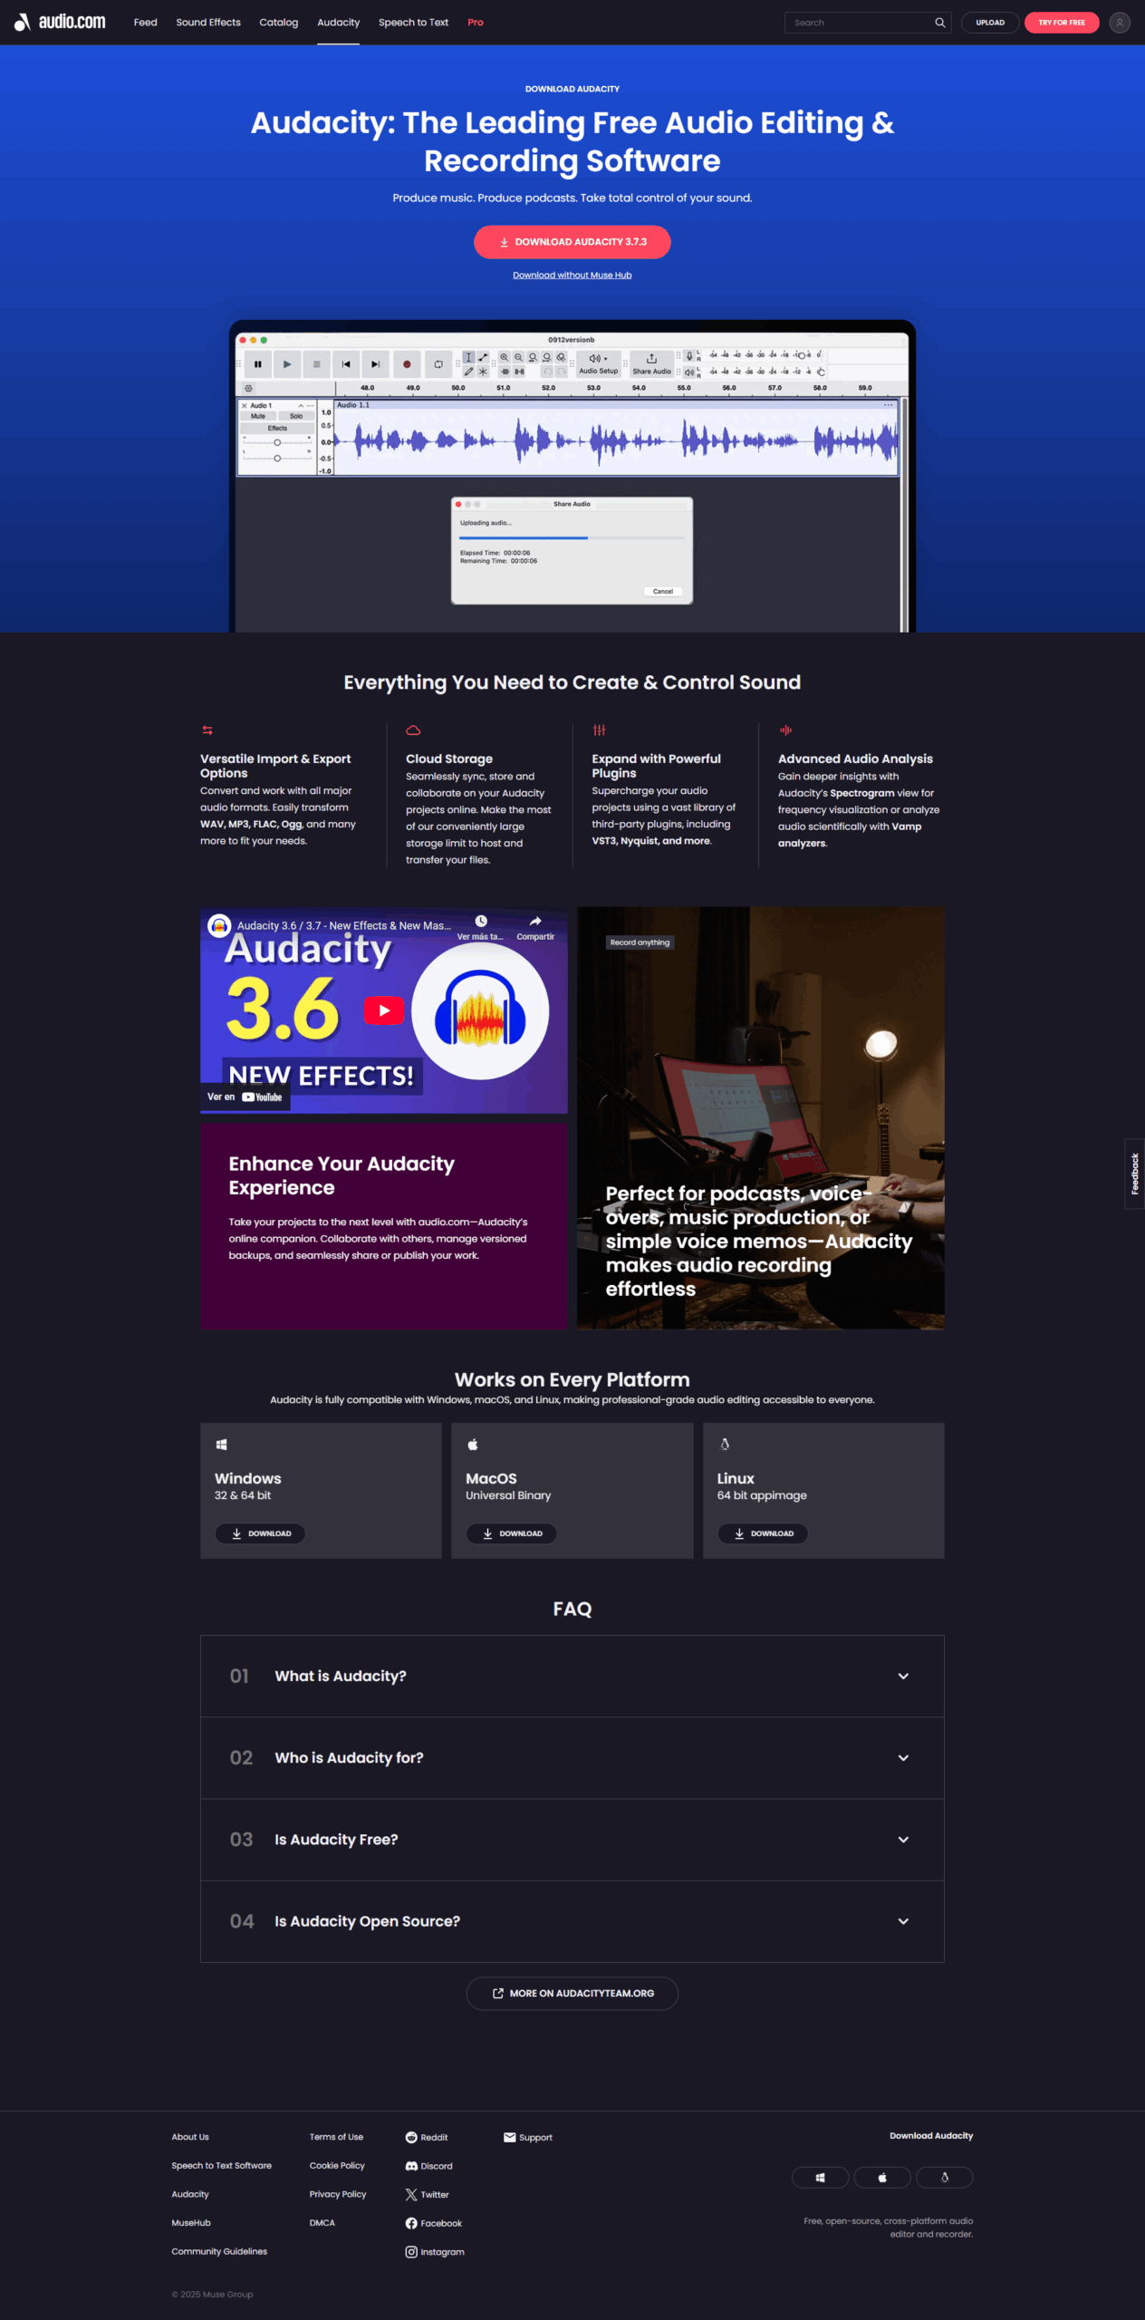This screenshot has width=1145, height=2320.
Task: Click the search magnifier icon
Action: click(939, 23)
